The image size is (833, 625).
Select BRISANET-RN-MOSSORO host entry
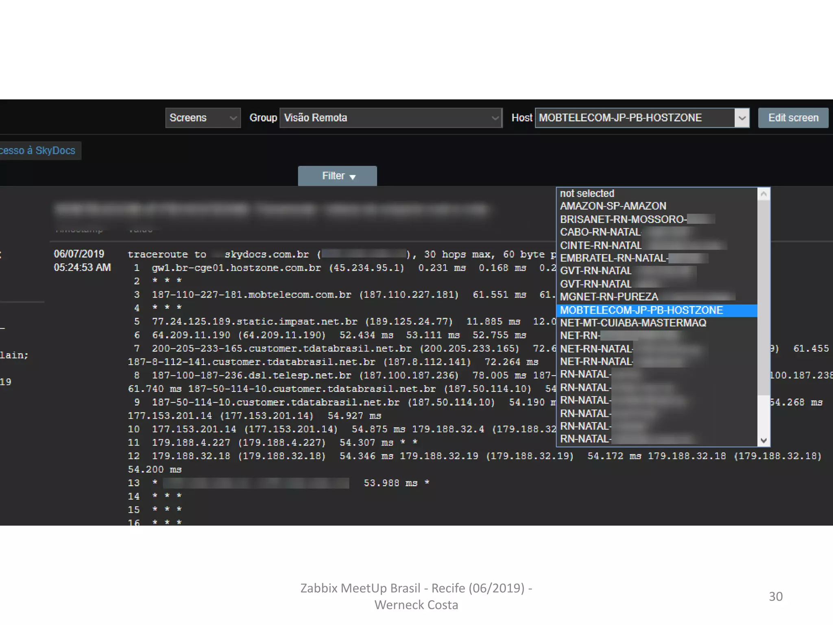(623, 219)
